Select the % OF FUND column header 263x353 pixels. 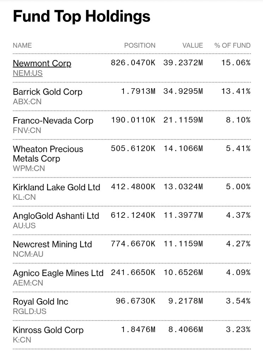point(232,46)
